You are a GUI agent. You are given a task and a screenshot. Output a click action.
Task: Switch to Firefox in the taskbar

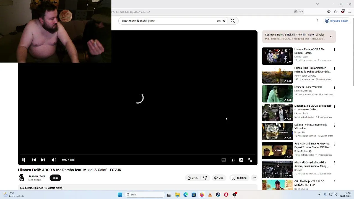pyautogui.click(x=202, y=195)
